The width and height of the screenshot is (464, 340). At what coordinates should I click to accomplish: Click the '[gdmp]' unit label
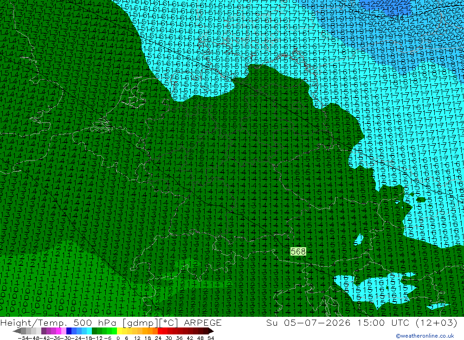[x=141, y=323]
